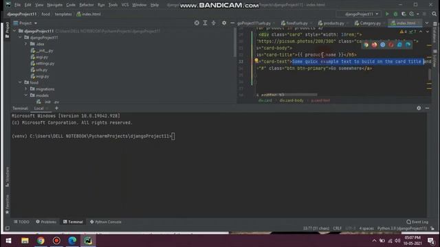Collapse the models folder
Screen dimensions: 440x247
[x=25, y=95]
